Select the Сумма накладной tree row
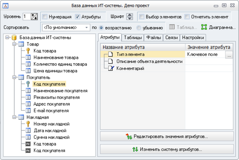Viewport: 239px width, 160px height. (52, 137)
